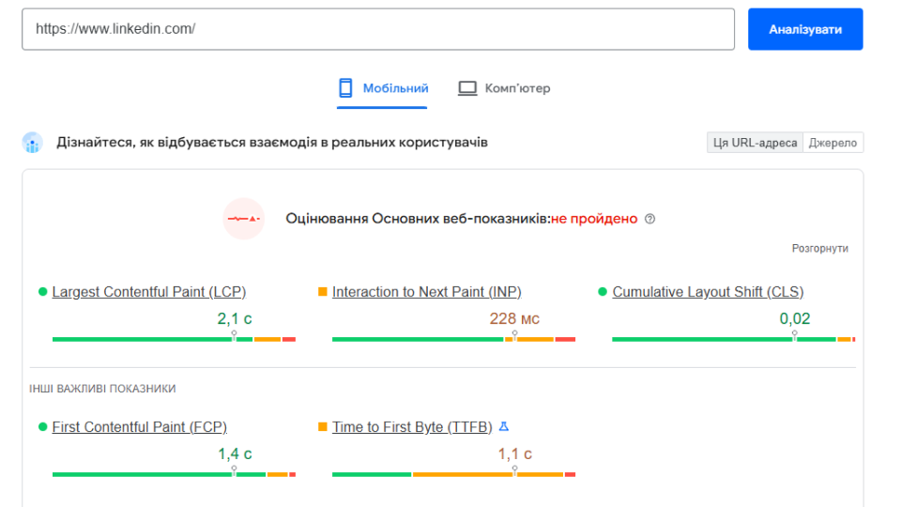Click the help question mark icon
901x507 pixels.
click(649, 219)
